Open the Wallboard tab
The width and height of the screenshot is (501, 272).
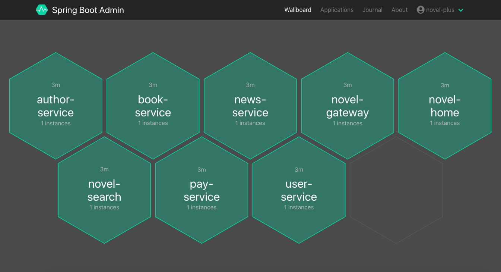298,10
